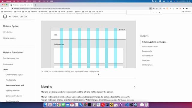The image size is (192, 108).
Task: Jump to Whiteframes in contents
Action: coord(147,65)
